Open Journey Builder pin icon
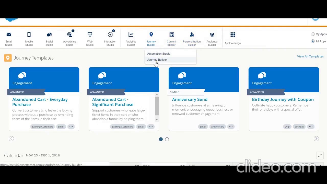This screenshot has height=184, width=327. (151, 34)
